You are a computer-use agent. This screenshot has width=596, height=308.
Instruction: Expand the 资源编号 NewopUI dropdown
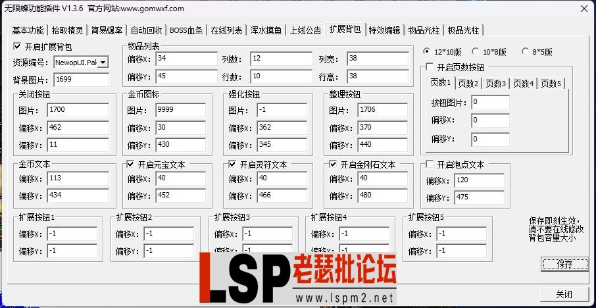tap(103, 62)
